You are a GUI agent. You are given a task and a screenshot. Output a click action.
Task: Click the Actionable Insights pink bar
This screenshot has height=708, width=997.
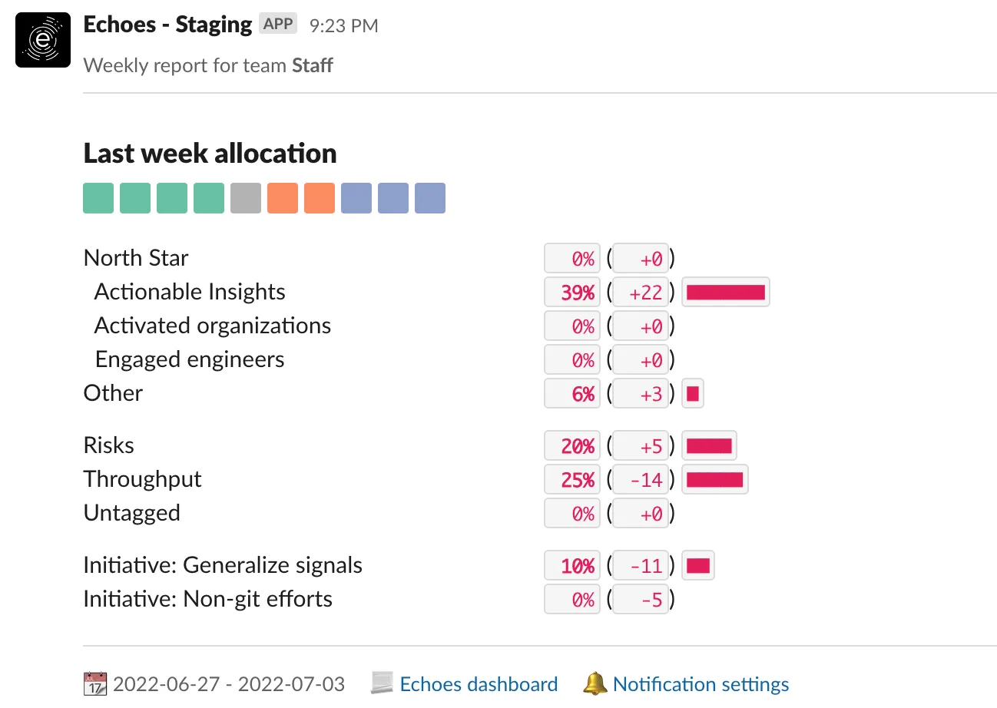725,293
